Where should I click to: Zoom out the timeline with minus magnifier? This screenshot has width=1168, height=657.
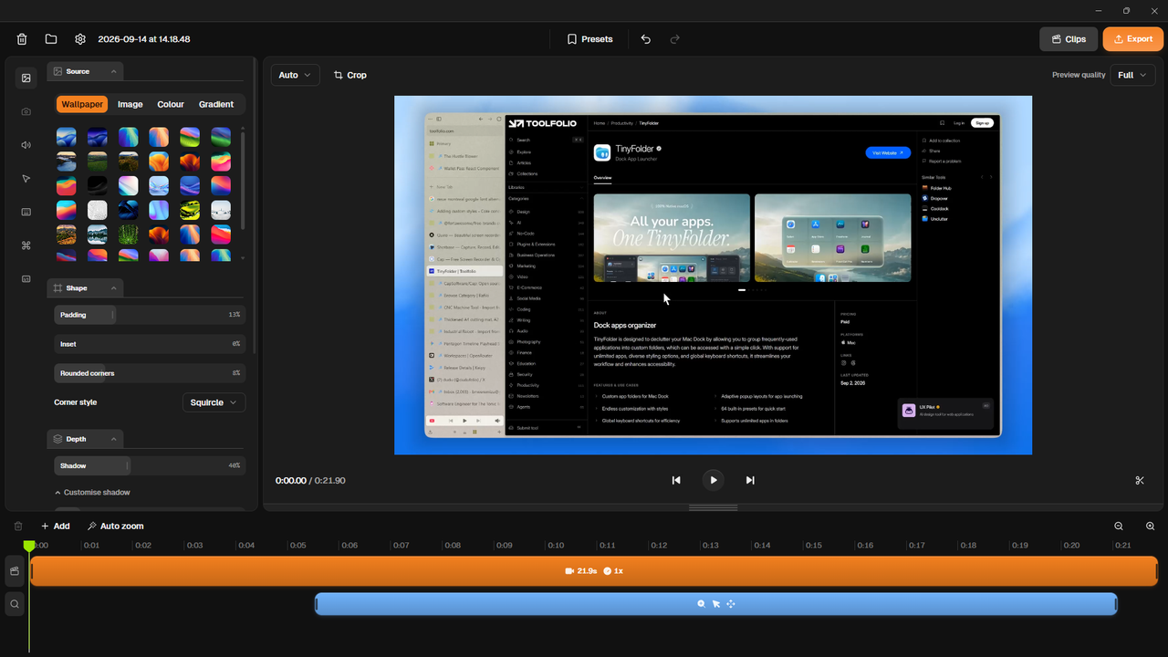tap(1119, 526)
